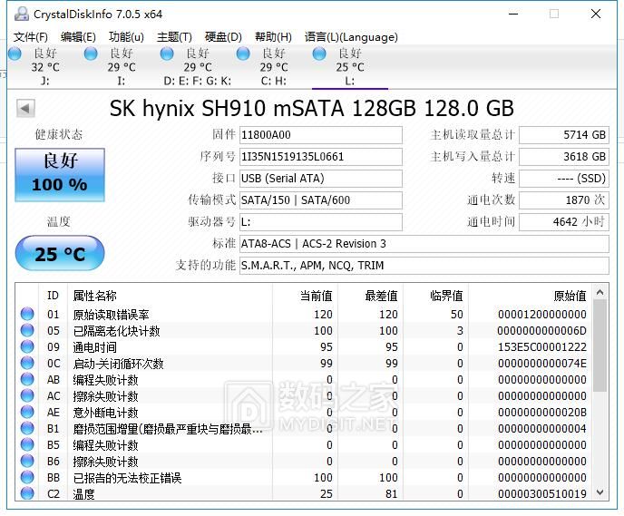Click the power on hours 4642 小时

564,222
